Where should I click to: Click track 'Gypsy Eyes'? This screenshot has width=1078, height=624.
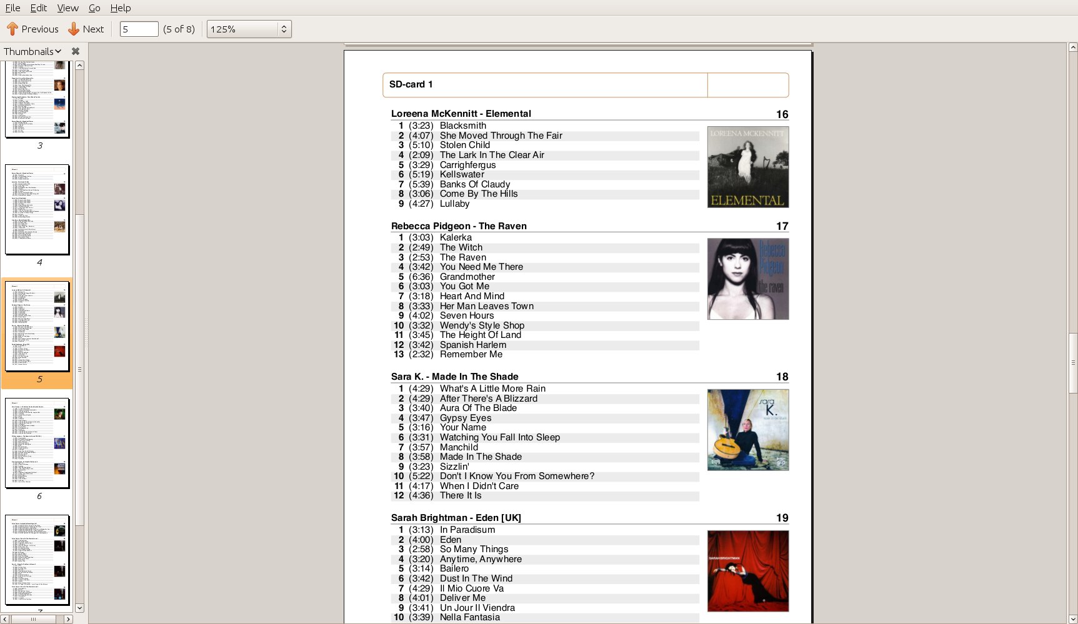tap(466, 418)
